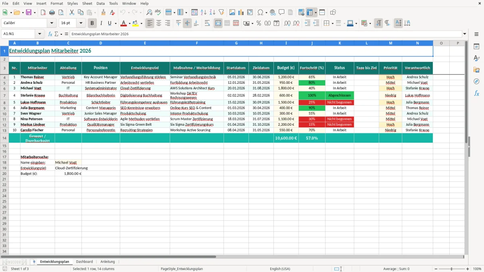Switch to the Dashboard sheet tab

(x=84, y=262)
